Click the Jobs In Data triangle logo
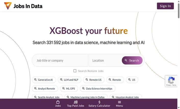The width and height of the screenshot is (180, 109). tap(8, 6)
